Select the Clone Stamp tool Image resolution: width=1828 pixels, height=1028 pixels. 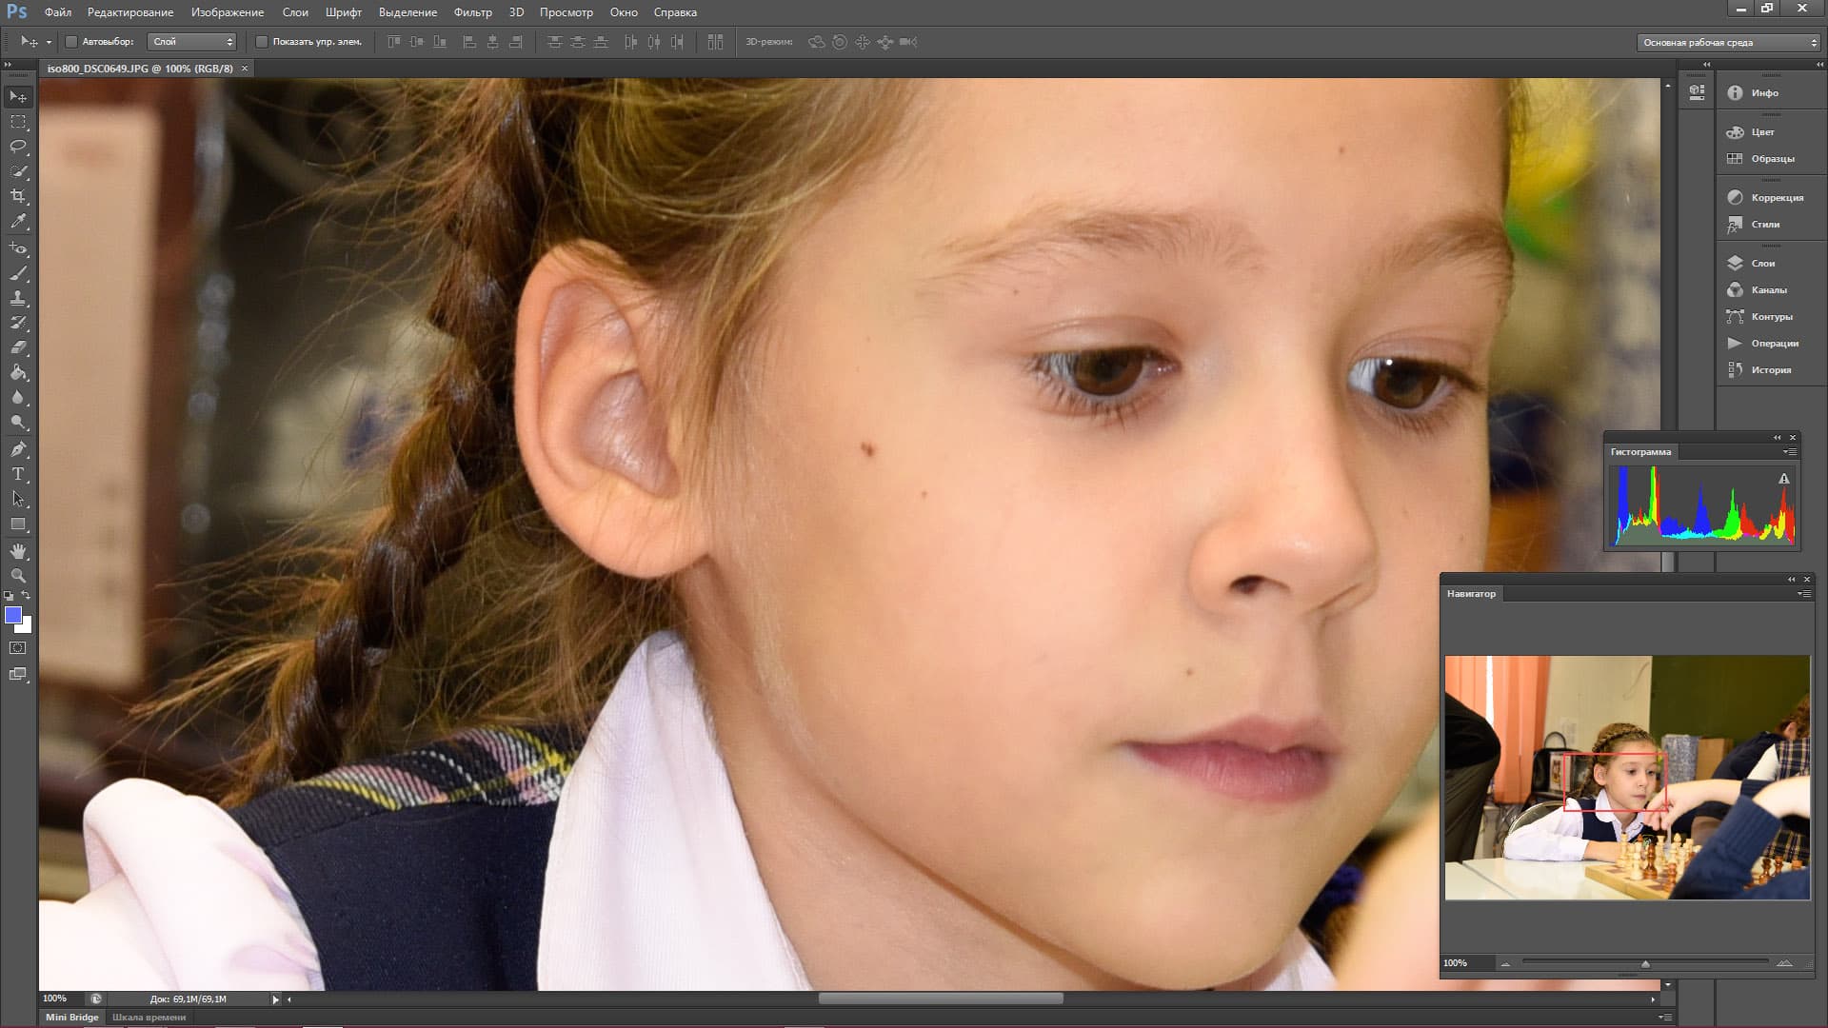pos(18,298)
